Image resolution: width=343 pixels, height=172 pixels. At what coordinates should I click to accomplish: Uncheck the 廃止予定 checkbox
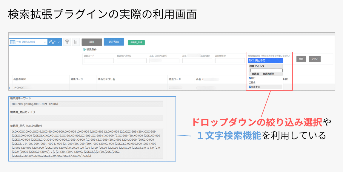[250, 87]
